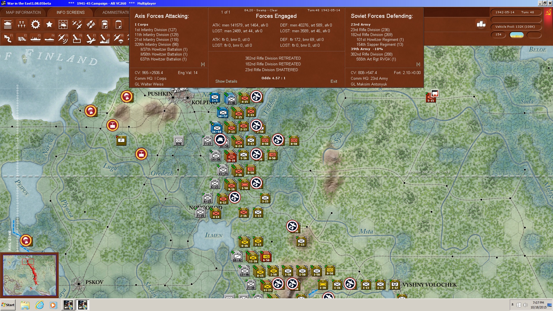This screenshot has width=553, height=311.
Task: Click the minimap thumbnail in corner
Action: pos(29,275)
